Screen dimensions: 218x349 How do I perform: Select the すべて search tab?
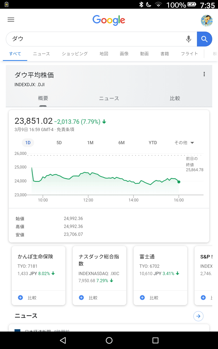pyautogui.click(x=15, y=54)
